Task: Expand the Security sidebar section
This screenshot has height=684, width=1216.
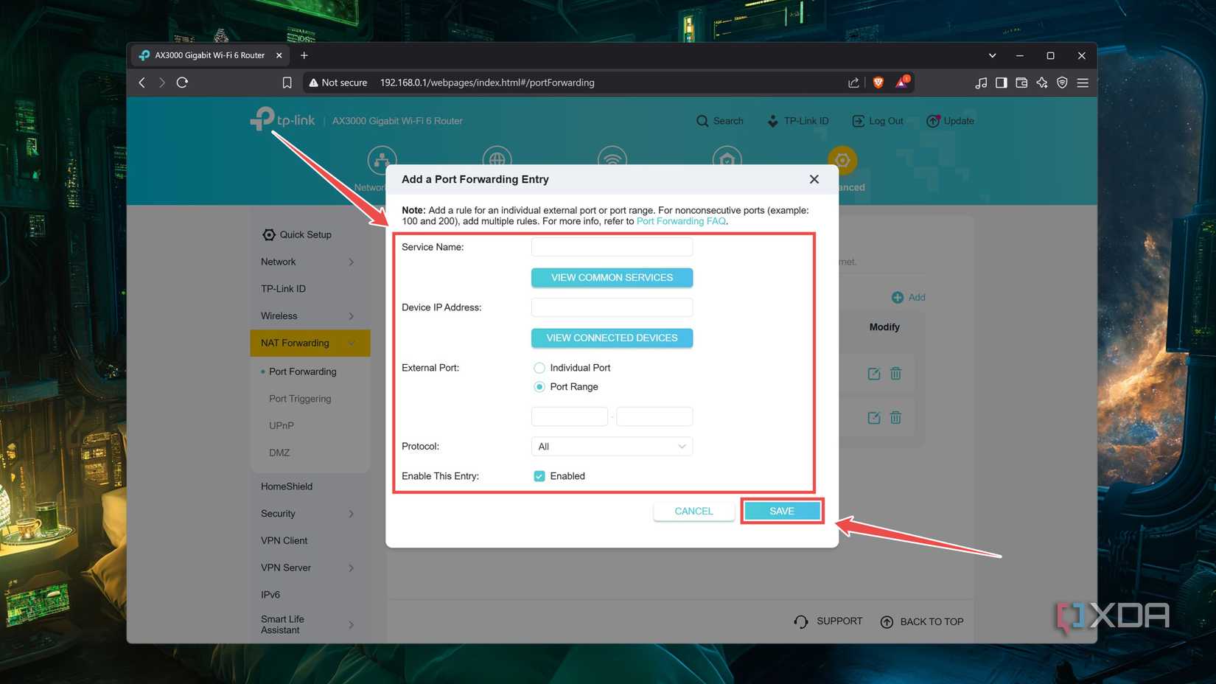Action: tap(352, 514)
